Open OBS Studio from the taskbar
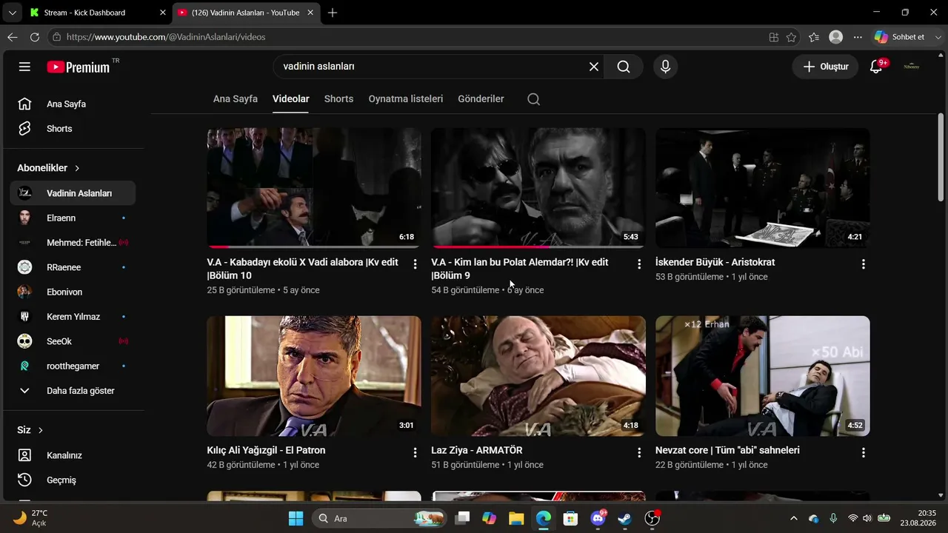 tap(652, 518)
